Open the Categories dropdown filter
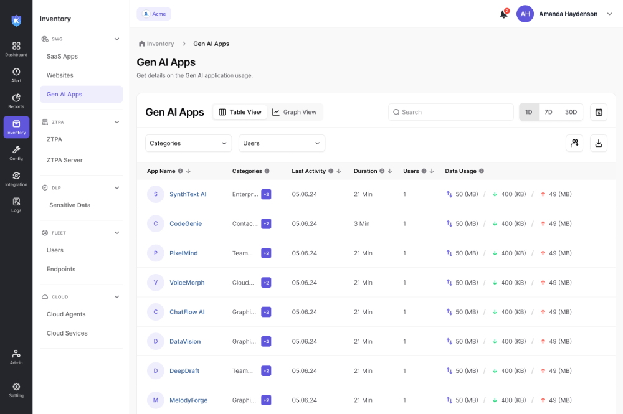 (188, 143)
